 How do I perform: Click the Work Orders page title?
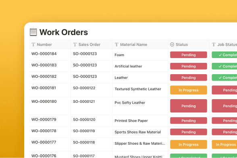(x=64, y=32)
